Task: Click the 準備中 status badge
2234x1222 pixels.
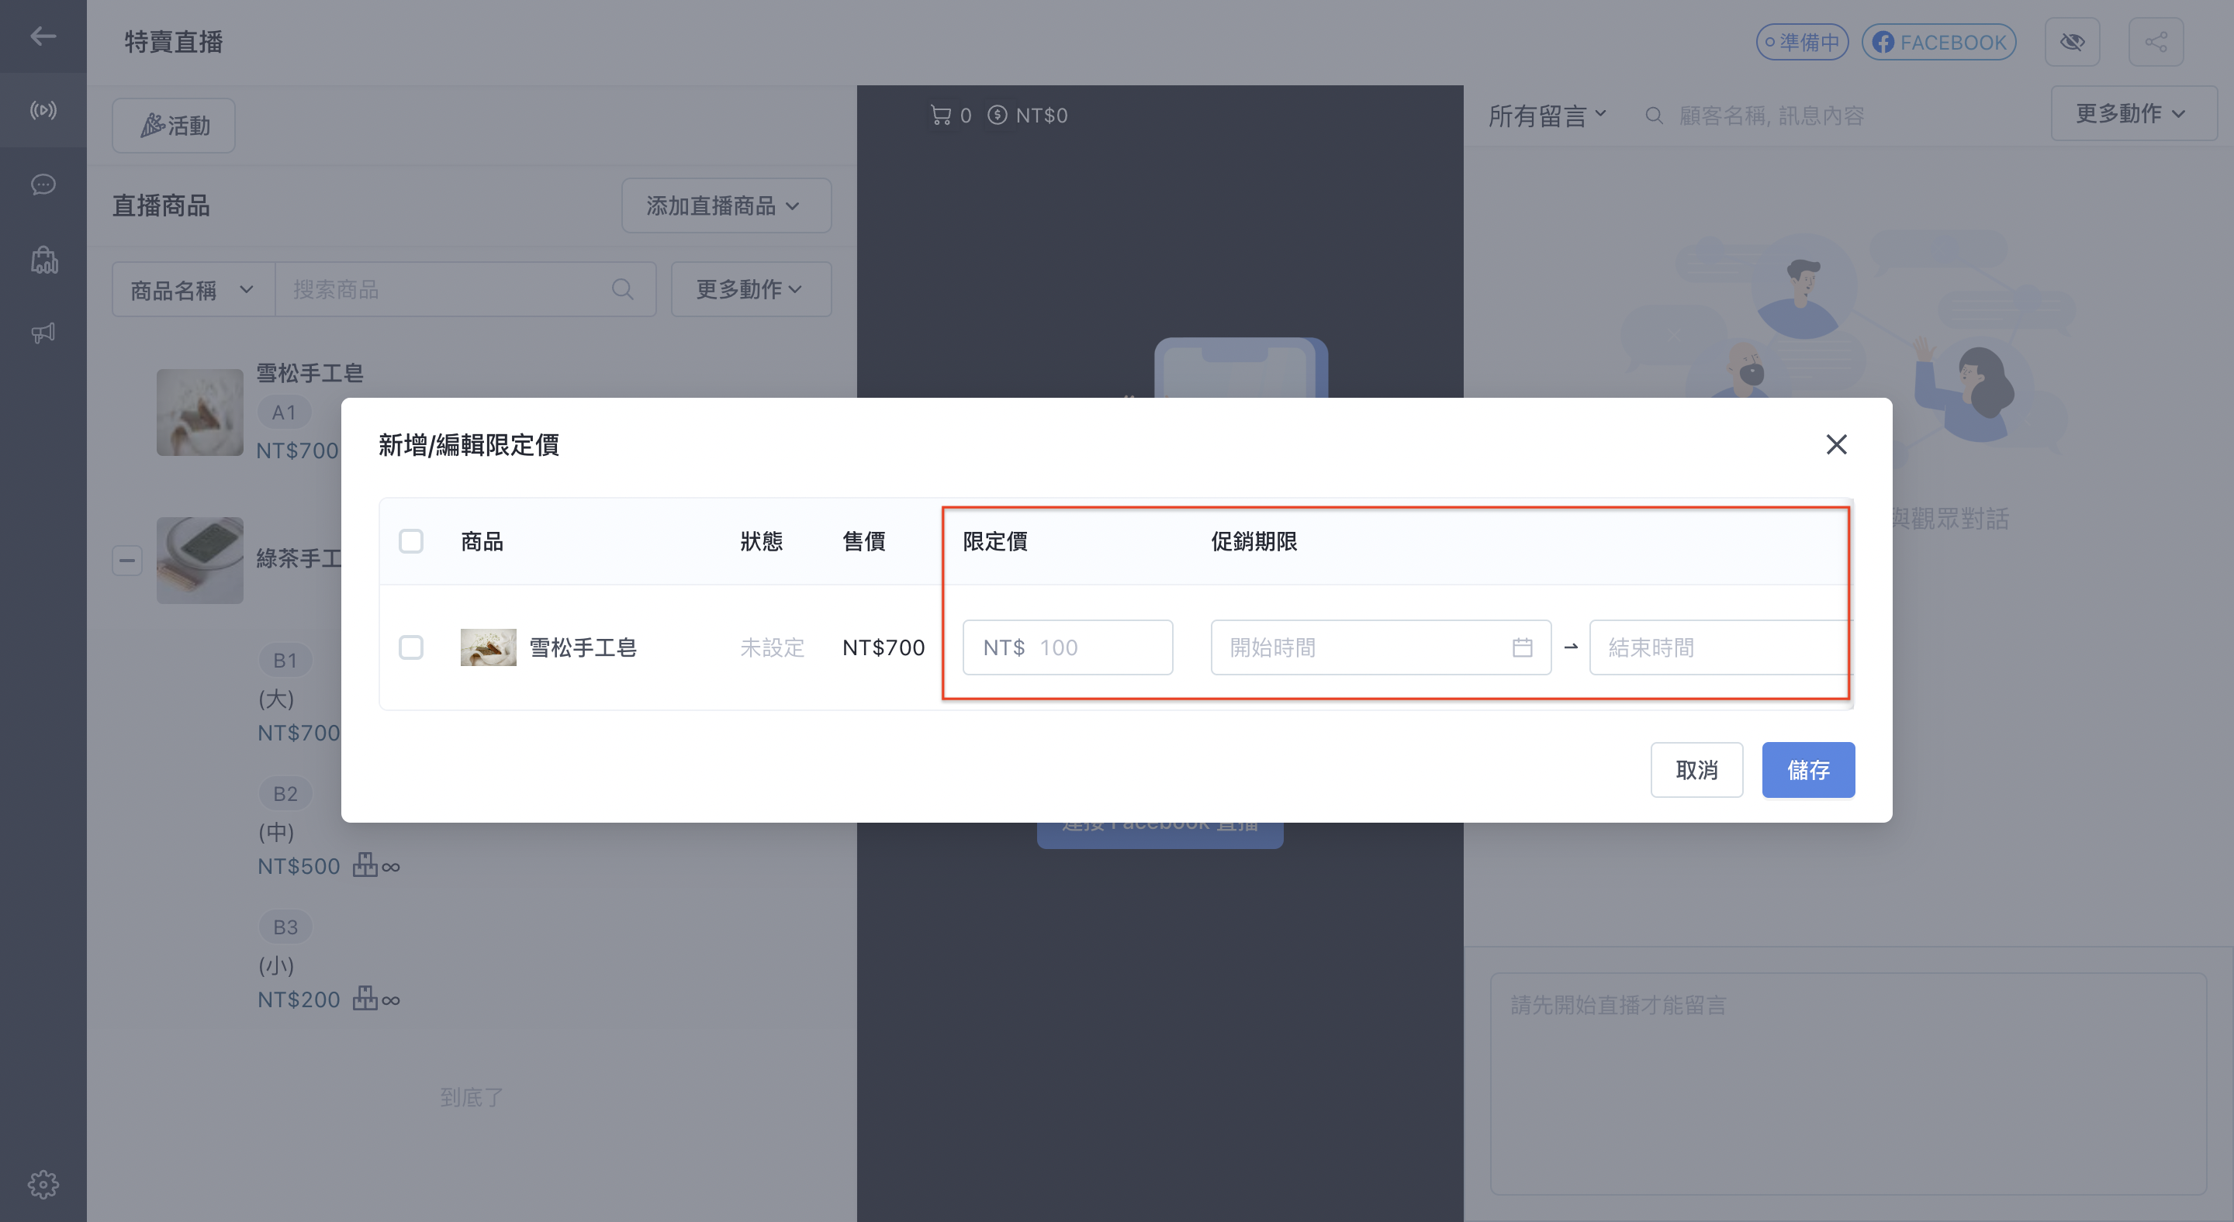Action: 1802,42
